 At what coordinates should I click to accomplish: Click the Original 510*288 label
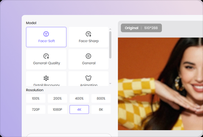click(141, 28)
